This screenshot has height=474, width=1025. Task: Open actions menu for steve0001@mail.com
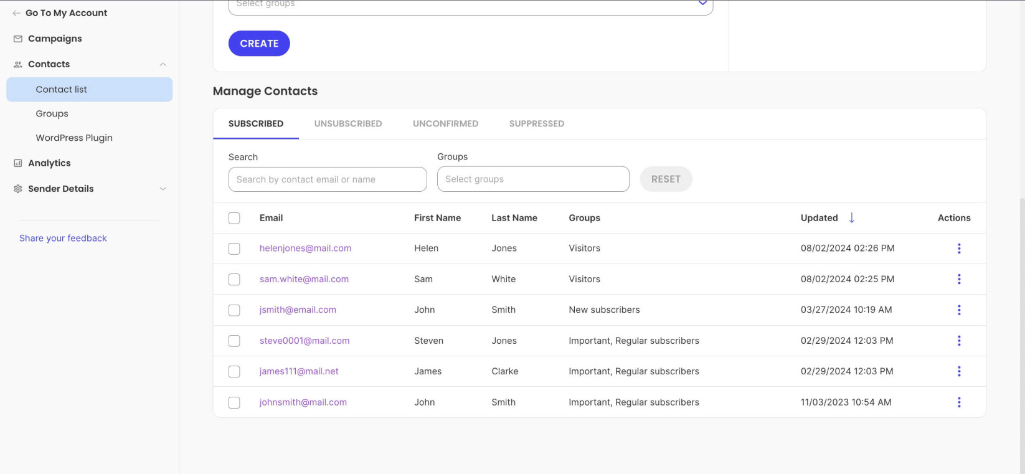959,341
